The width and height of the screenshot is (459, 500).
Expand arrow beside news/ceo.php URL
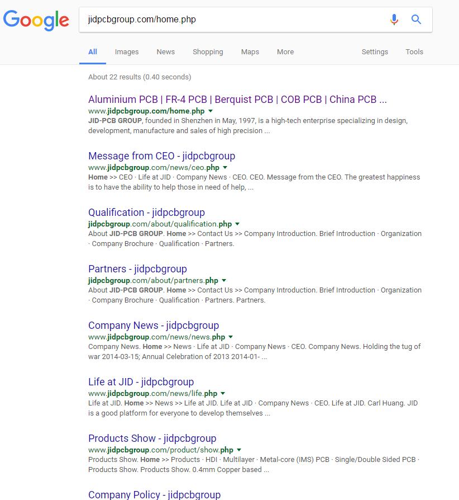click(225, 167)
